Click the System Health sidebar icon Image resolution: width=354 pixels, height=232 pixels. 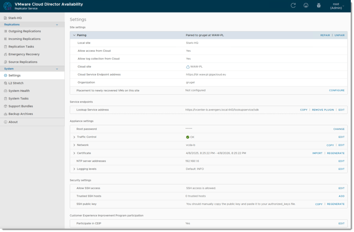click(x=6, y=91)
